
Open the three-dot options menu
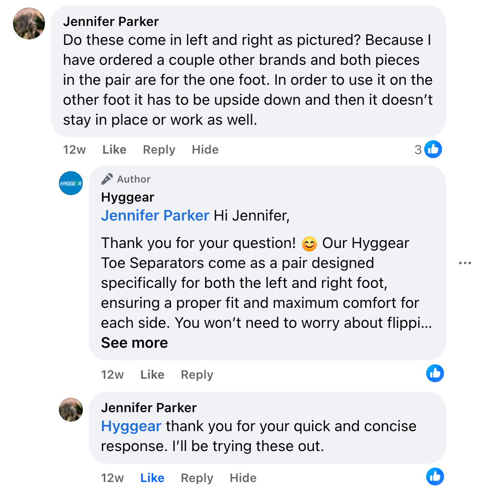(x=465, y=263)
